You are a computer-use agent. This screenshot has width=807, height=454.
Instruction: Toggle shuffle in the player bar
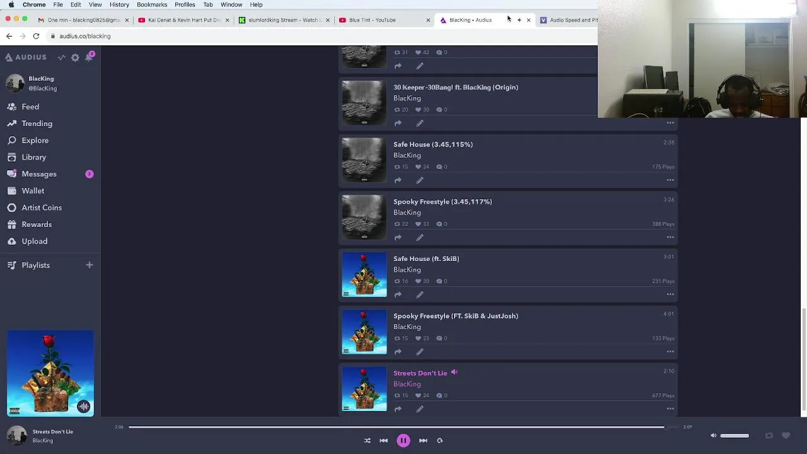click(368, 441)
